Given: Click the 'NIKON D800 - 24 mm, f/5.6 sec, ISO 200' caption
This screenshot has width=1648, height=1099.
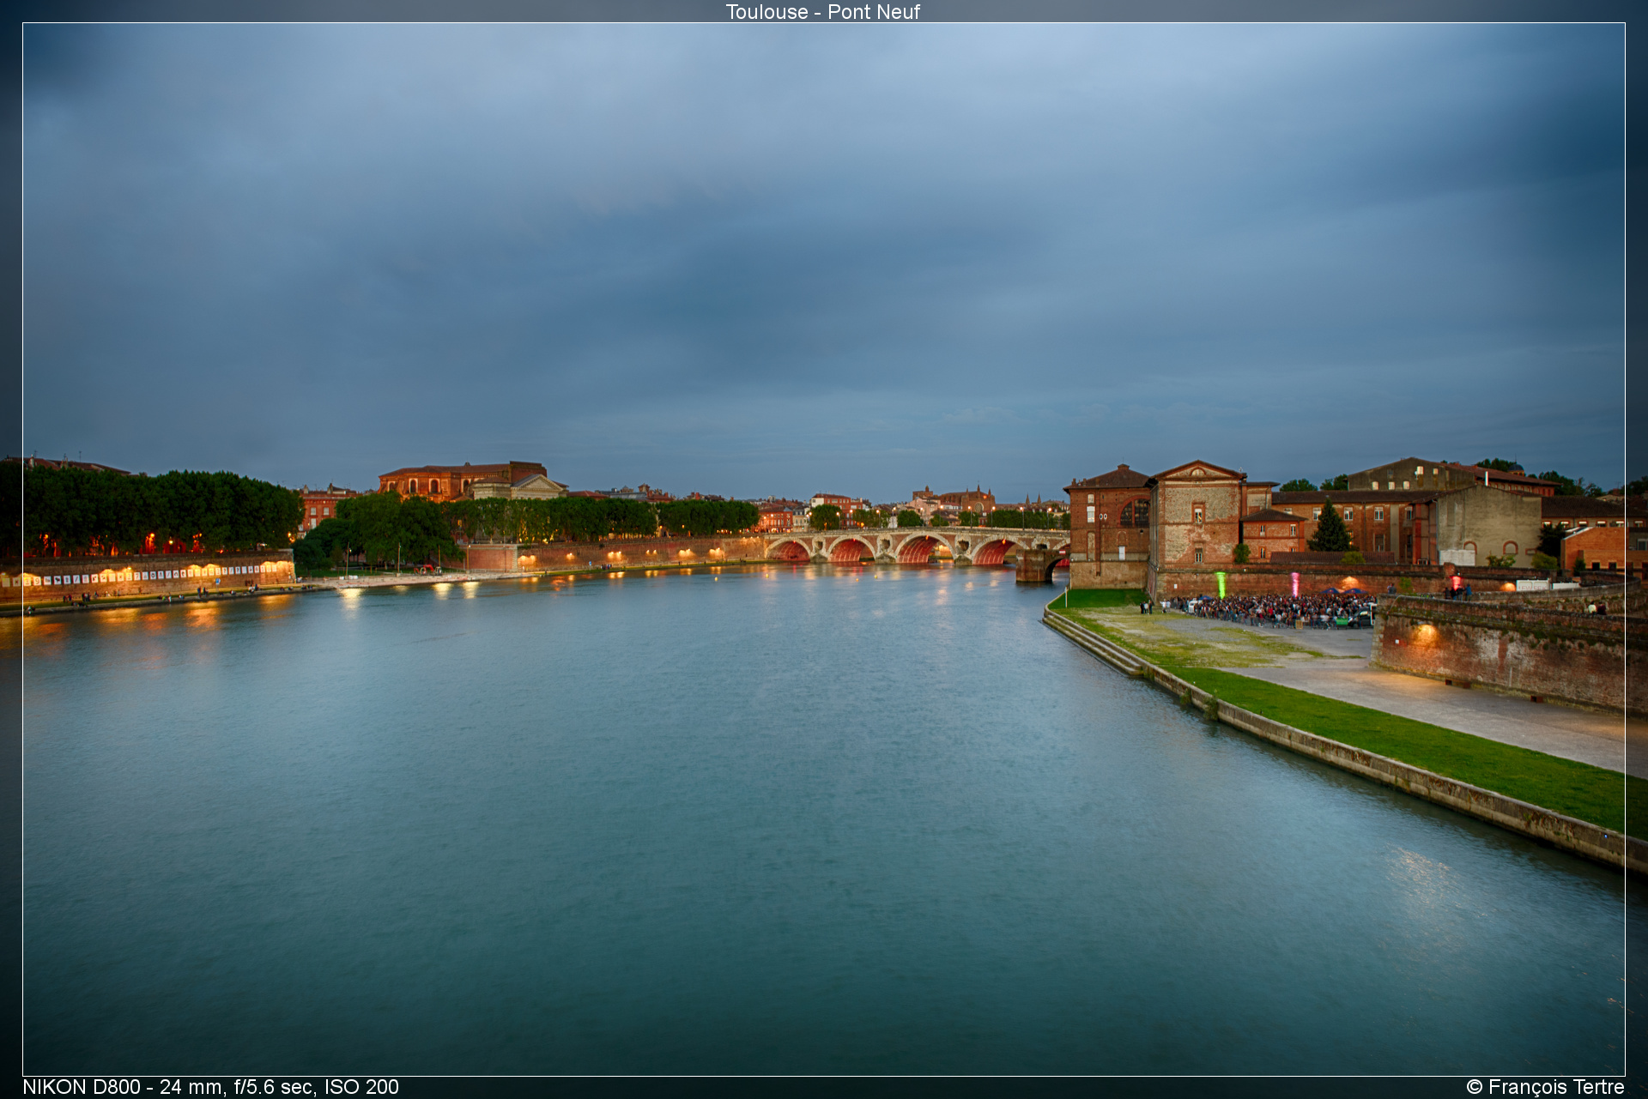Looking at the screenshot, I should click(x=211, y=1087).
